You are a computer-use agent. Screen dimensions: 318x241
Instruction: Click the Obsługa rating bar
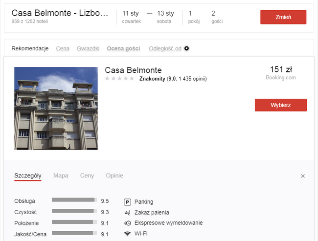tap(74, 200)
